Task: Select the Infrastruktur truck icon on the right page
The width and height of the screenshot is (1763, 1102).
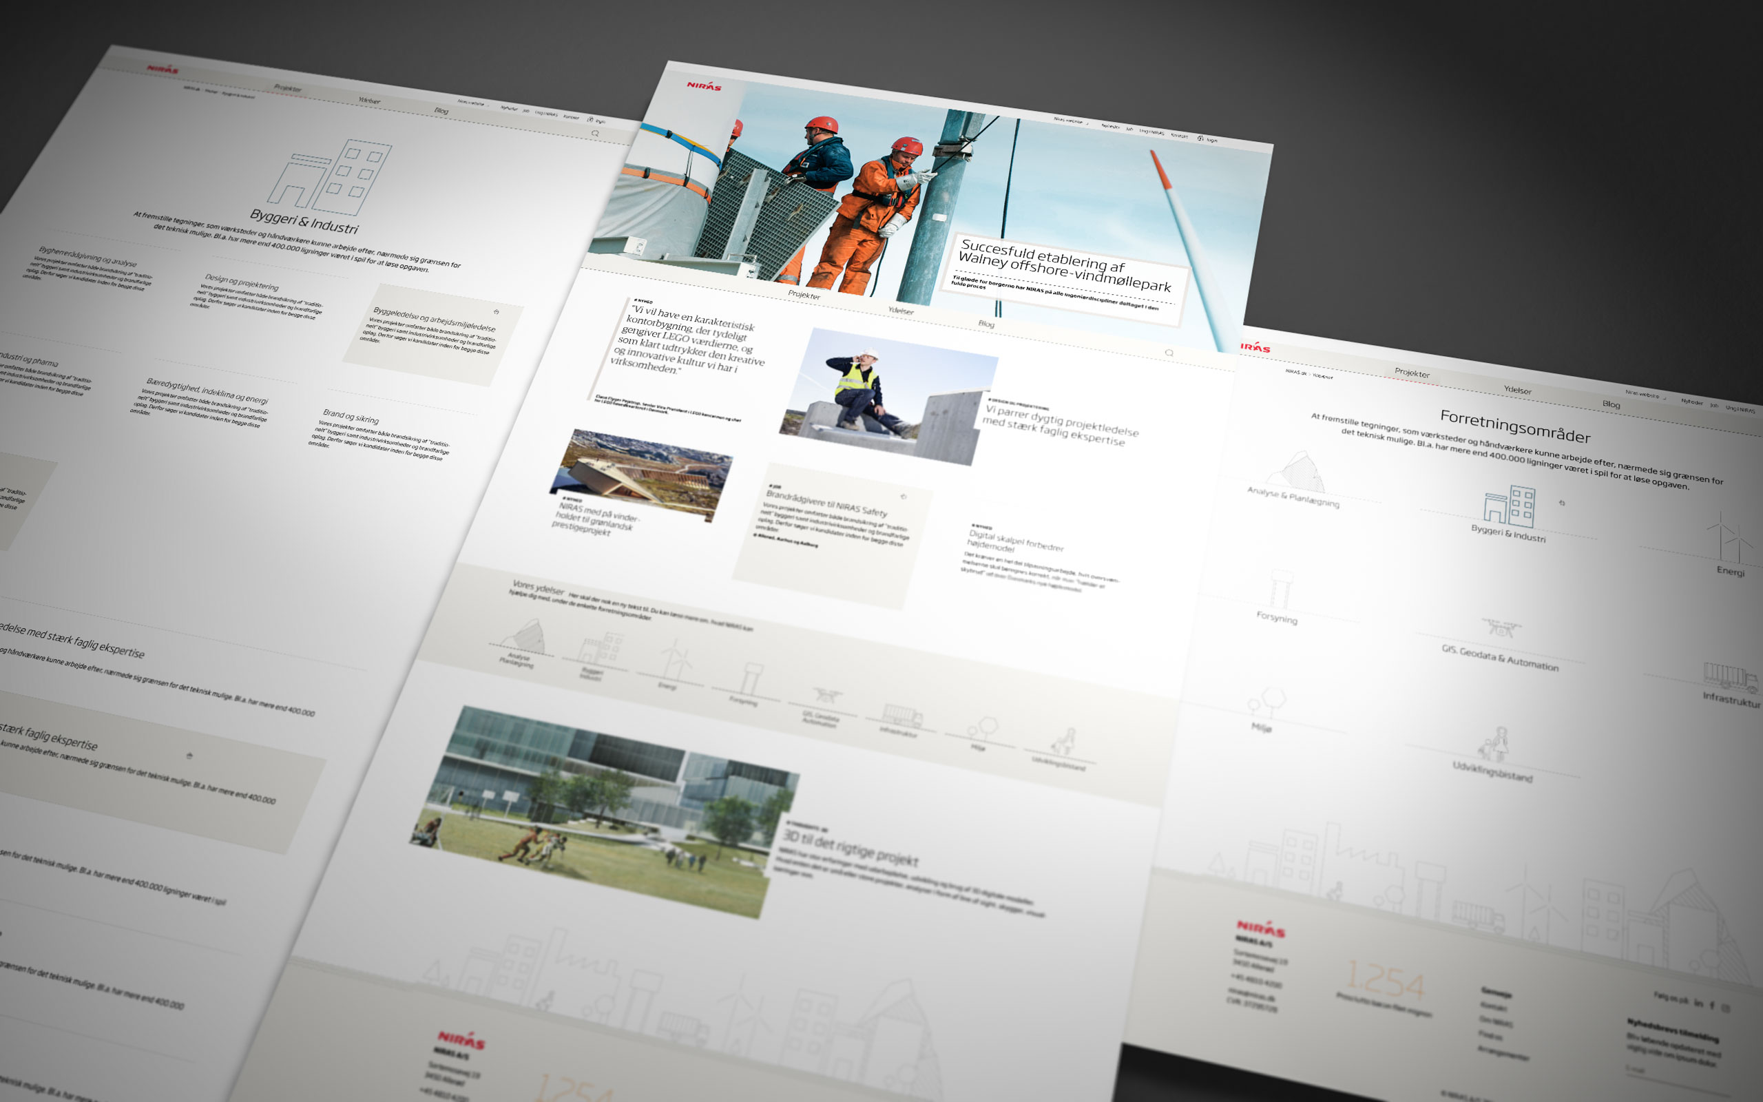Action: click(x=1731, y=676)
